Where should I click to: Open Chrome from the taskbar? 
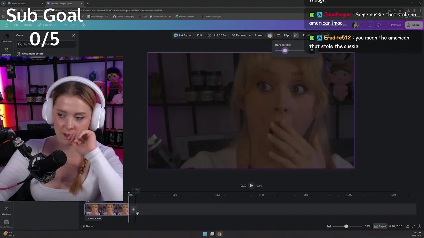219,234
